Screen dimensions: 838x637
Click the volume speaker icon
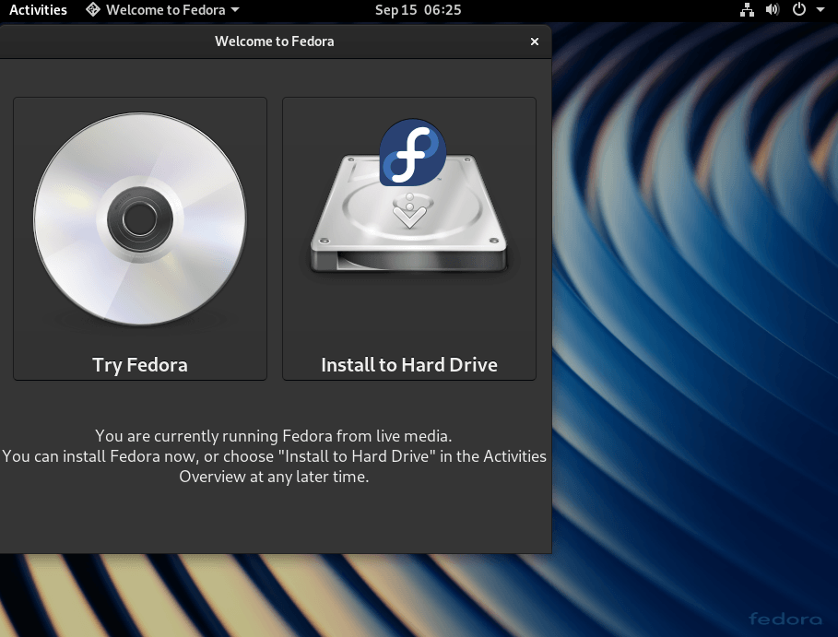tap(773, 9)
